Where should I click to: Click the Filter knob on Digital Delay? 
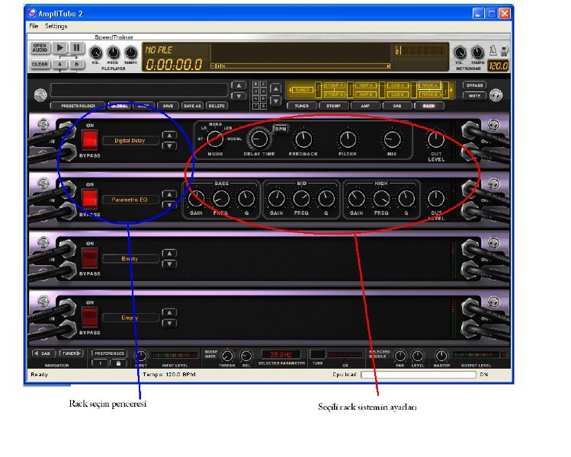[x=348, y=139]
